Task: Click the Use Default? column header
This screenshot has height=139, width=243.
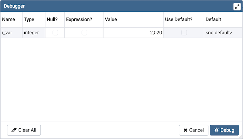Action: (x=179, y=19)
